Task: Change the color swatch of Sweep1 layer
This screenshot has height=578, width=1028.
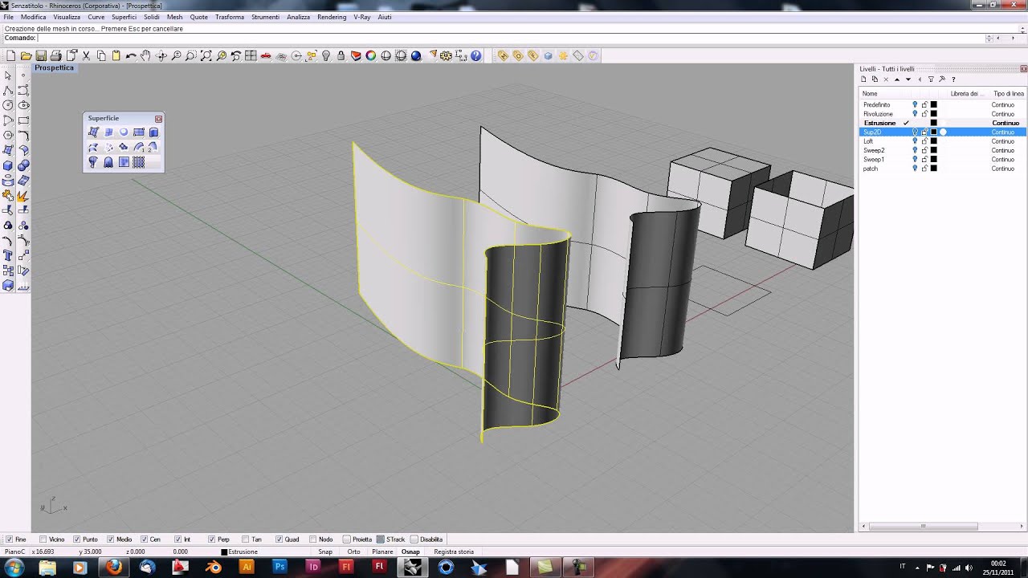Action: (933, 160)
